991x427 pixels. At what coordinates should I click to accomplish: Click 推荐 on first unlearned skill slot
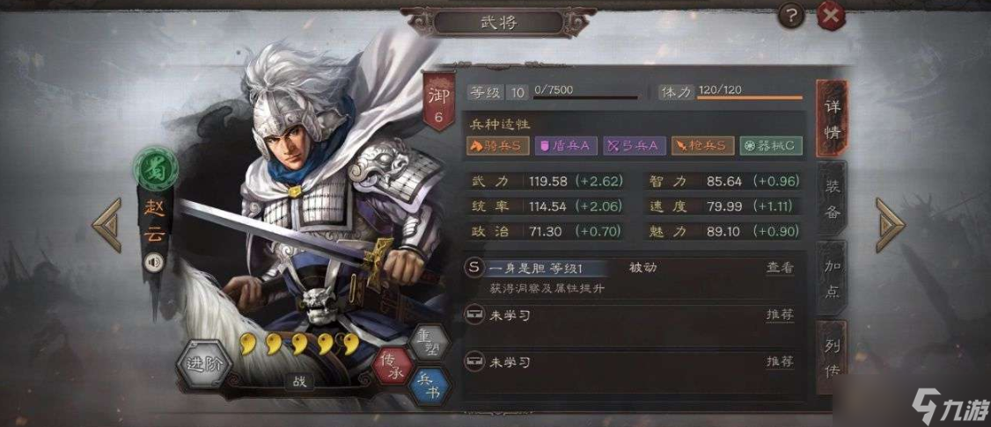[x=780, y=315]
